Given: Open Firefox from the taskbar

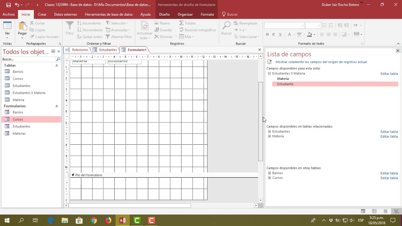Looking at the screenshot, I should pyautogui.click(x=108, y=220).
